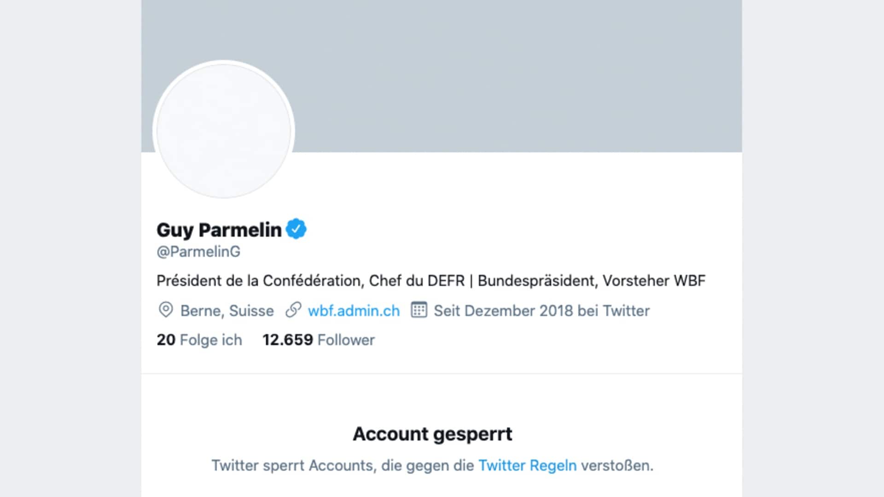
Task: Click the Follower label text
Action: (x=346, y=340)
